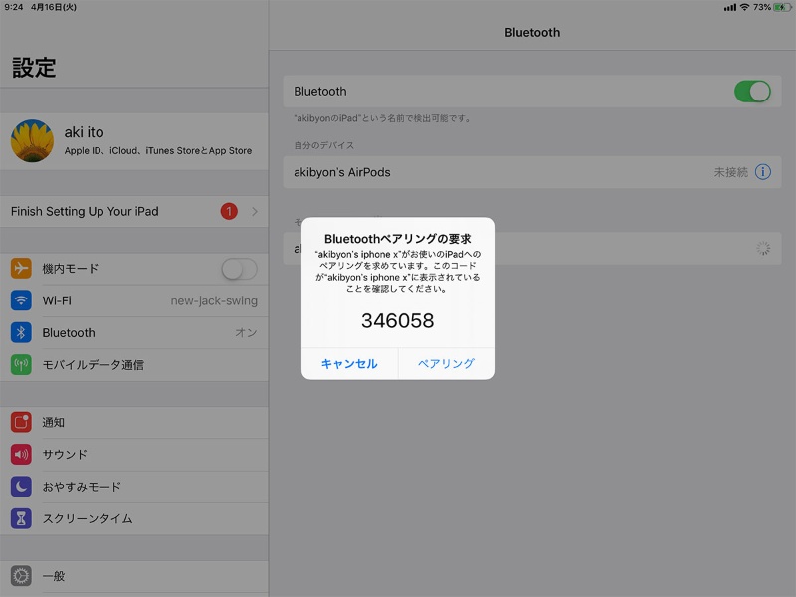Screen dimensions: 796x597
Task: Toggle the Airplane Mode switch
Action: point(239,269)
